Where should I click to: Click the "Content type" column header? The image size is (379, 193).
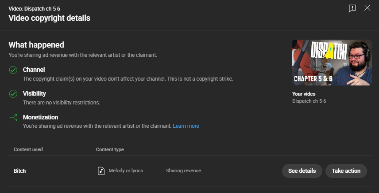click(110, 149)
